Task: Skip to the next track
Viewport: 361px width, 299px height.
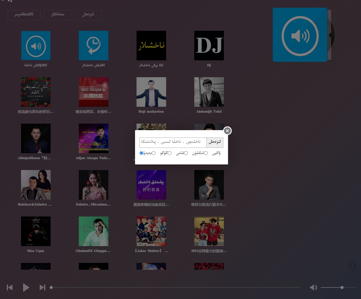Action: click(x=42, y=287)
